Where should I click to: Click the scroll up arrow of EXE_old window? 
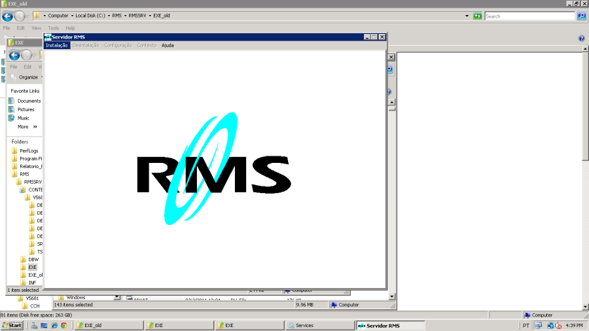click(x=585, y=49)
